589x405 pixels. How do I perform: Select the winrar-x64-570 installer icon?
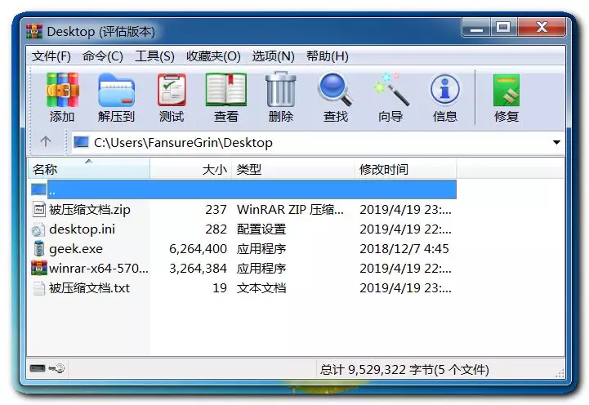(x=39, y=268)
